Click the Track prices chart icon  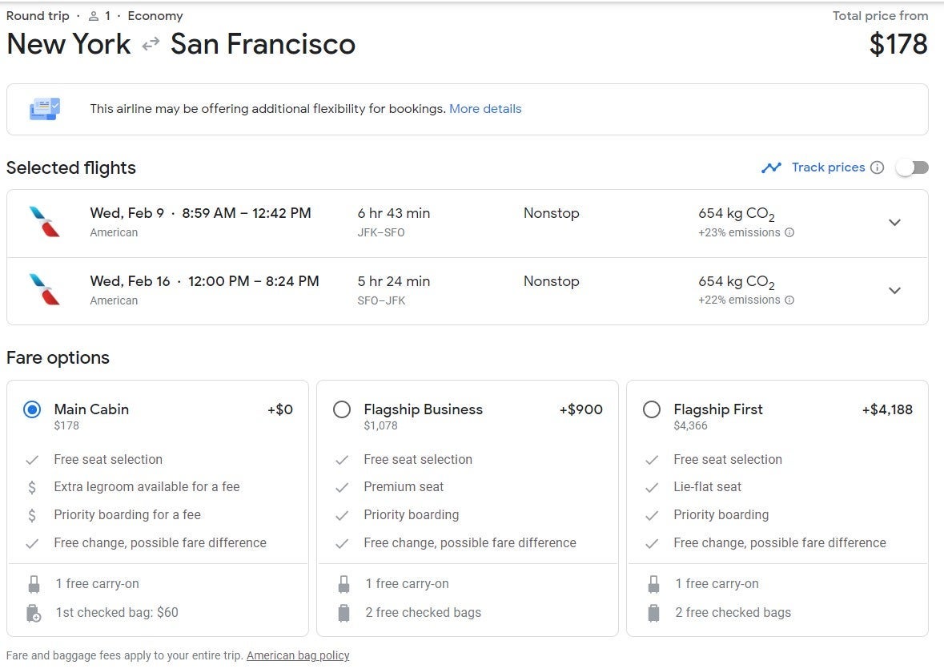click(x=771, y=167)
